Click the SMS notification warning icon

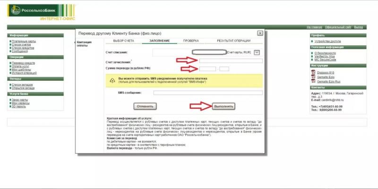click(112, 80)
